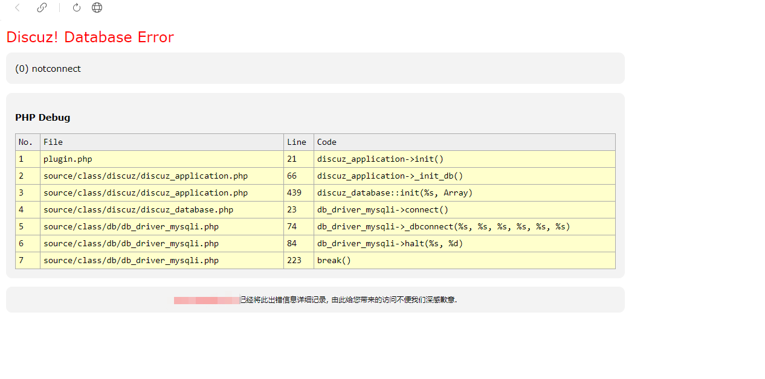Select the db_driver_mysqli.php cell in row 7
The image size is (765, 379).
[162, 261]
